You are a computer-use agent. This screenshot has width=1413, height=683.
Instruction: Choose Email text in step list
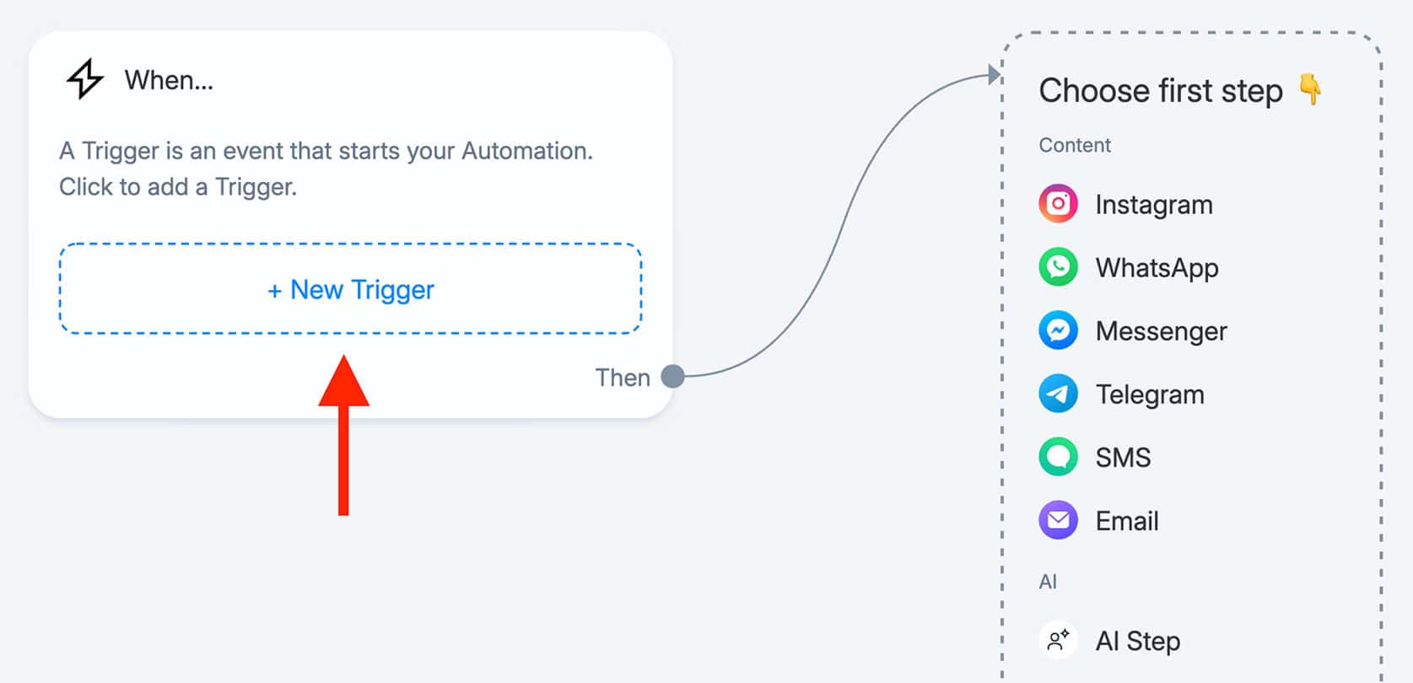point(1127,520)
